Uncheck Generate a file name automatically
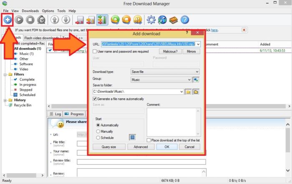The width and height of the screenshot is (292, 184). pos(95,99)
